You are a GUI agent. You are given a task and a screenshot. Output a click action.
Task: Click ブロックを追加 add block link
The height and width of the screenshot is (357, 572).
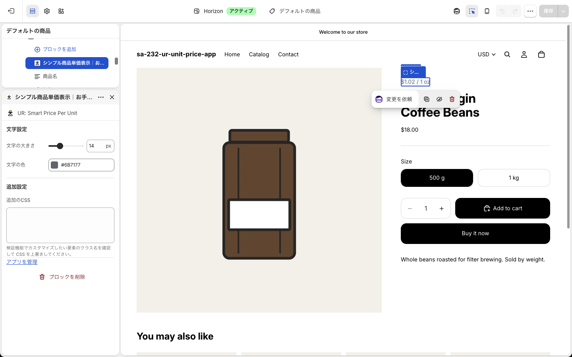pos(55,50)
